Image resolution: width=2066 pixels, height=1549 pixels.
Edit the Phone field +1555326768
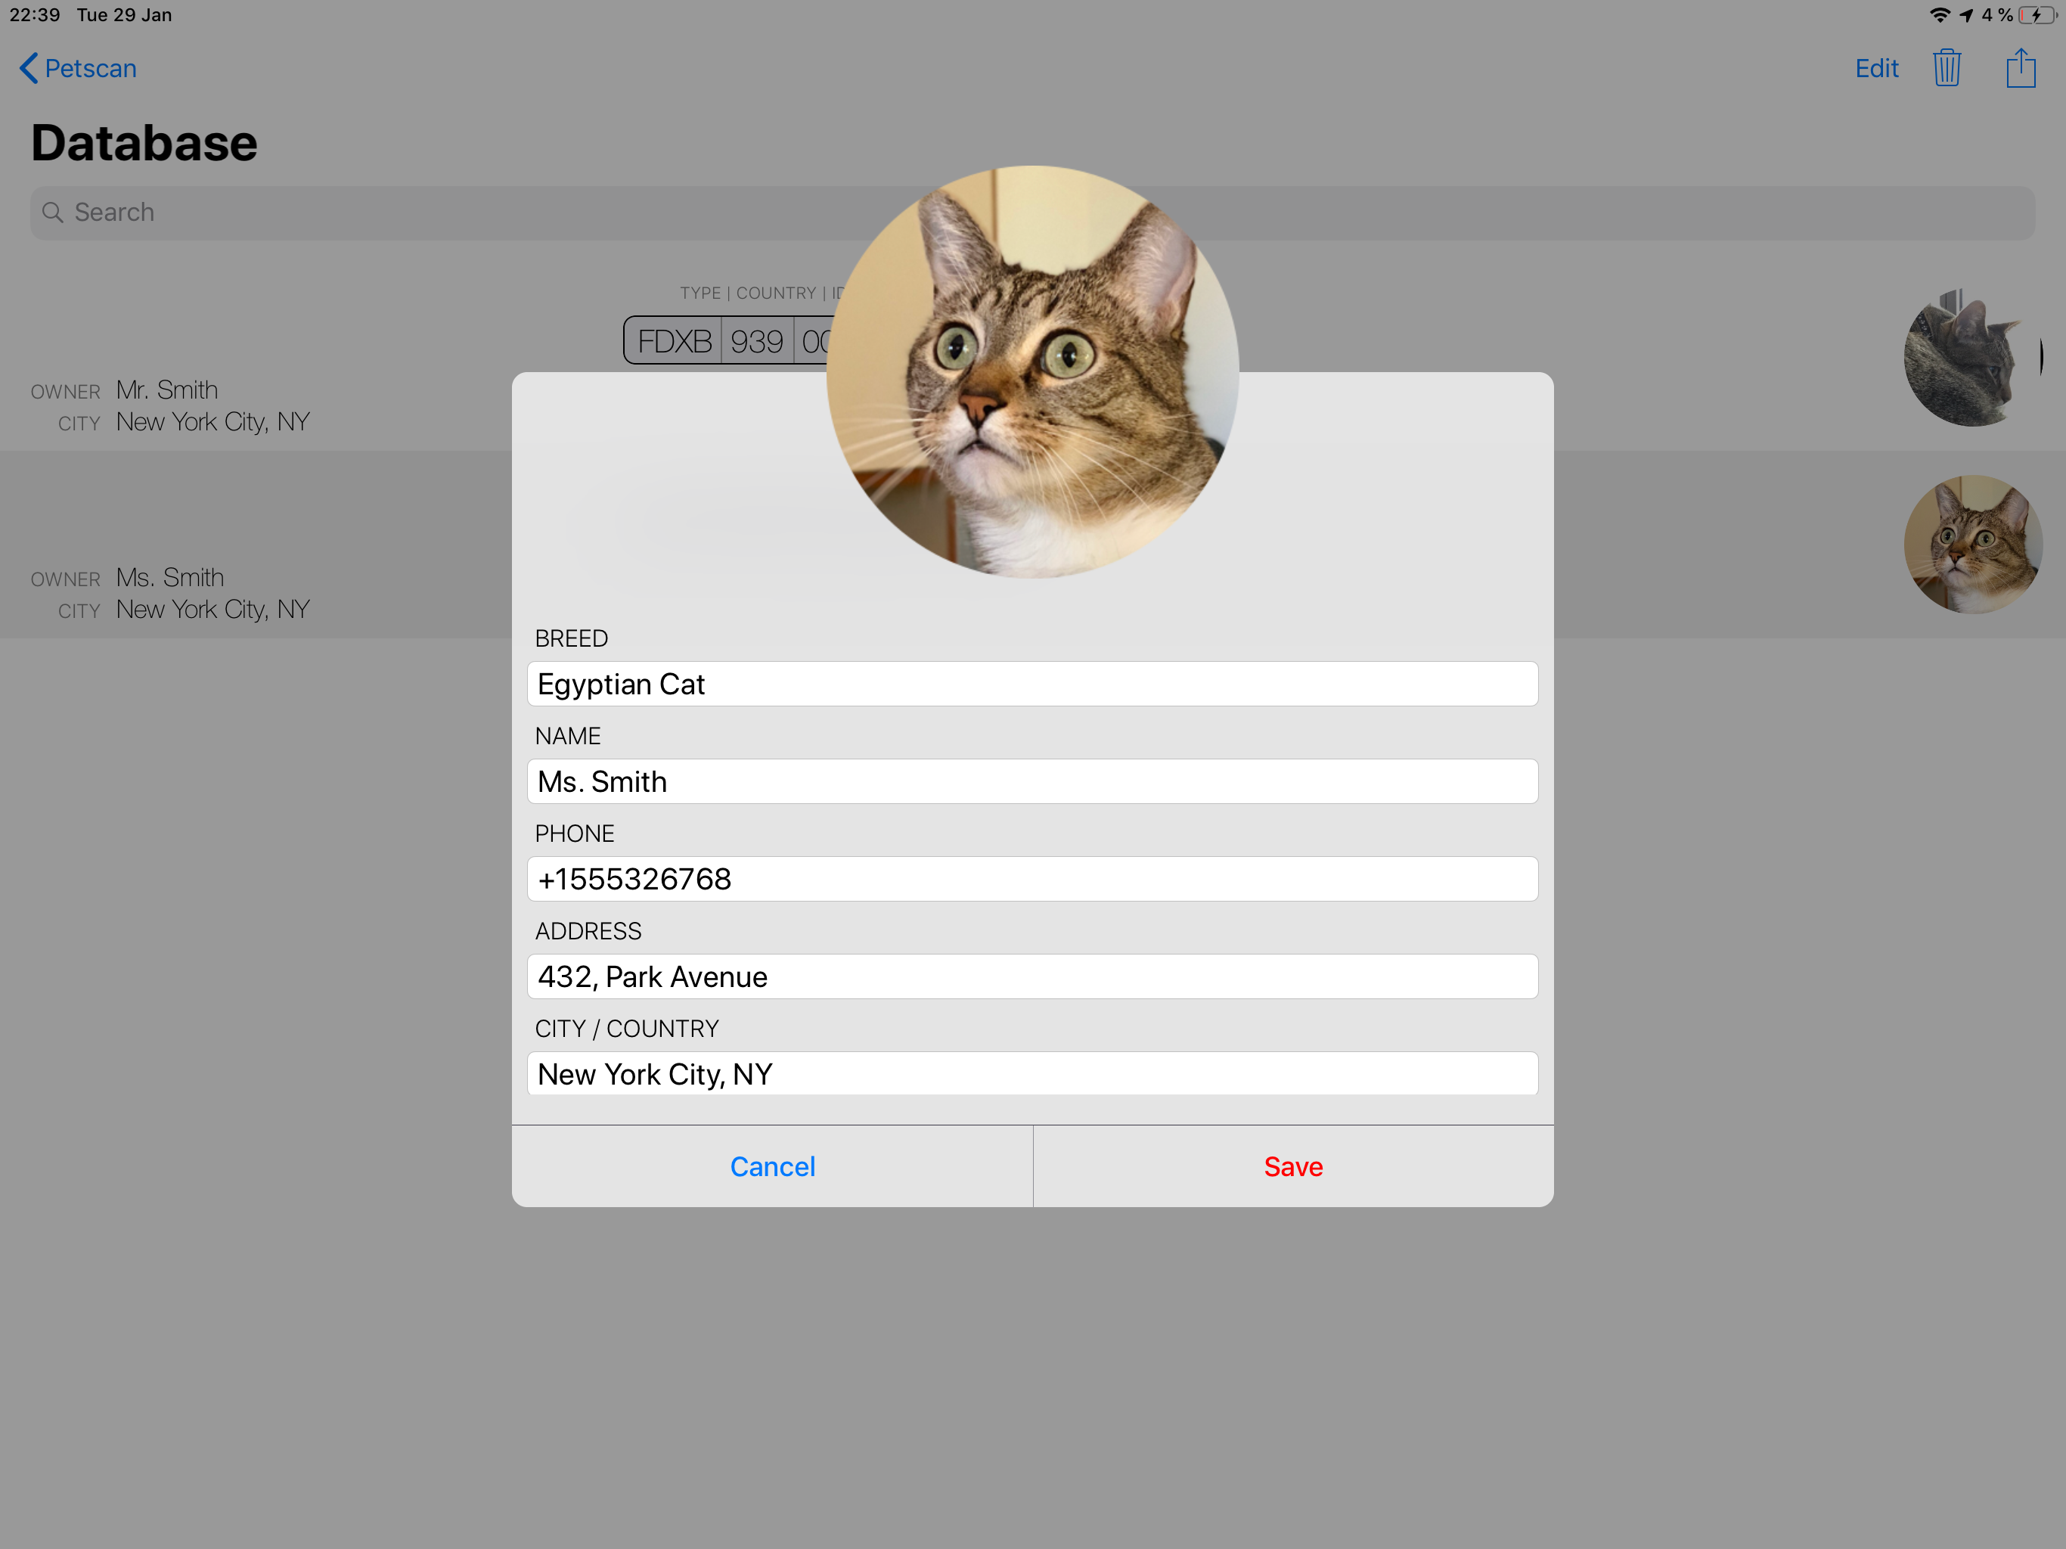point(1032,879)
